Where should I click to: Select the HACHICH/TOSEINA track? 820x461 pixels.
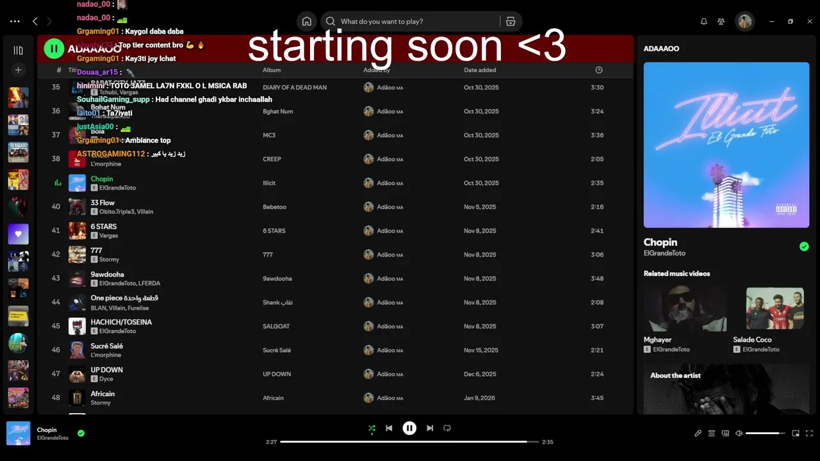coord(121,322)
